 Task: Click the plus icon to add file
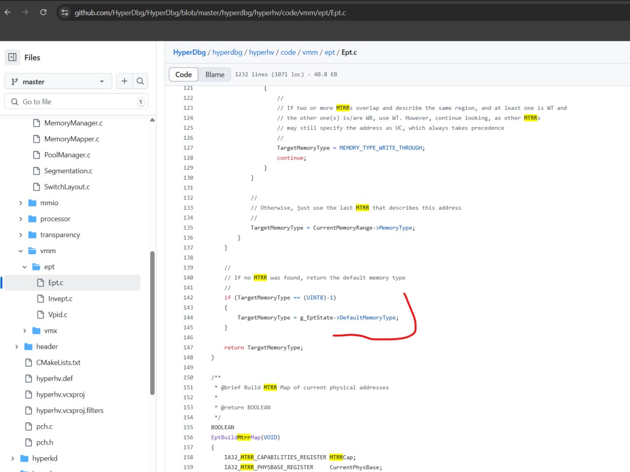[x=125, y=81]
